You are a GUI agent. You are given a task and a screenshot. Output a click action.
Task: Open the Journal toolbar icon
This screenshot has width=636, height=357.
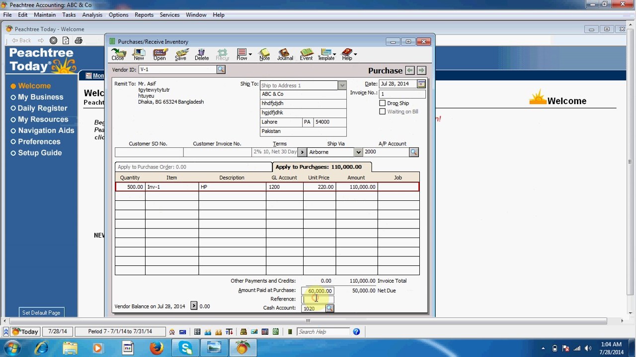[285, 55]
